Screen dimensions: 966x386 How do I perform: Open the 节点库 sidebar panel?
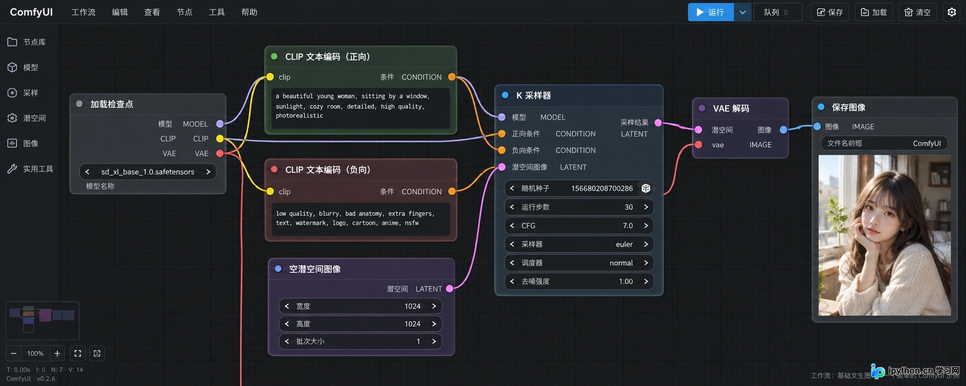pos(27,42)
